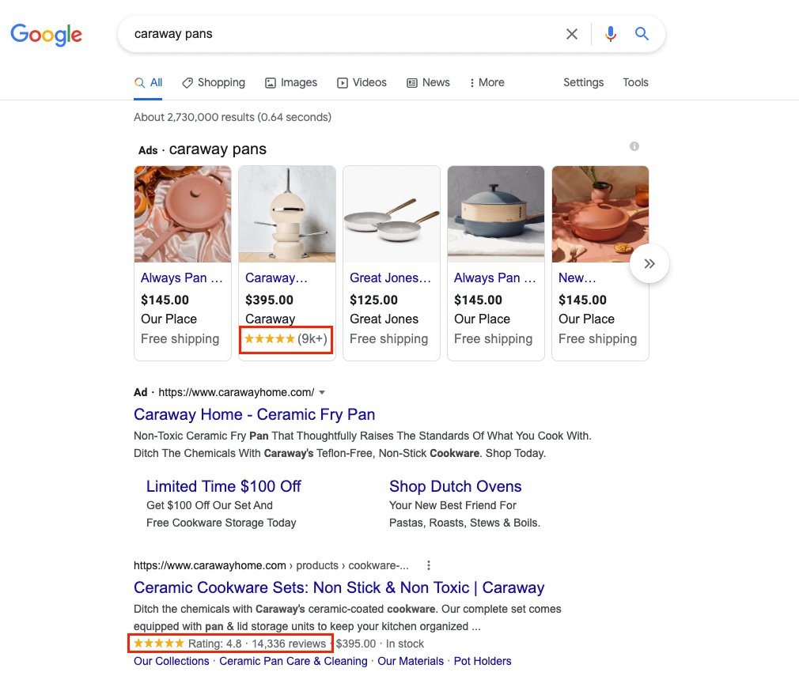Open options for carawayhome.com organic result
799x691 pixels.
pos(429,565)
